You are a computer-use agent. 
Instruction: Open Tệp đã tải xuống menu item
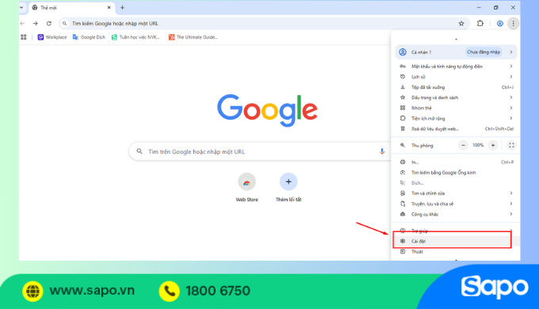click(x=456, y=87)
